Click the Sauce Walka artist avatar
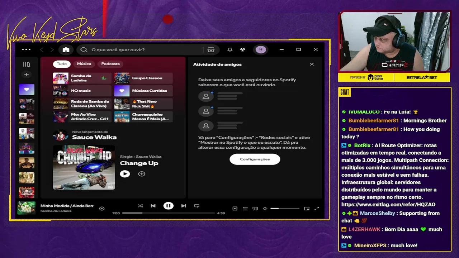Image resolution: width=459 pixels, height=258 pixels. click(60, 135)
